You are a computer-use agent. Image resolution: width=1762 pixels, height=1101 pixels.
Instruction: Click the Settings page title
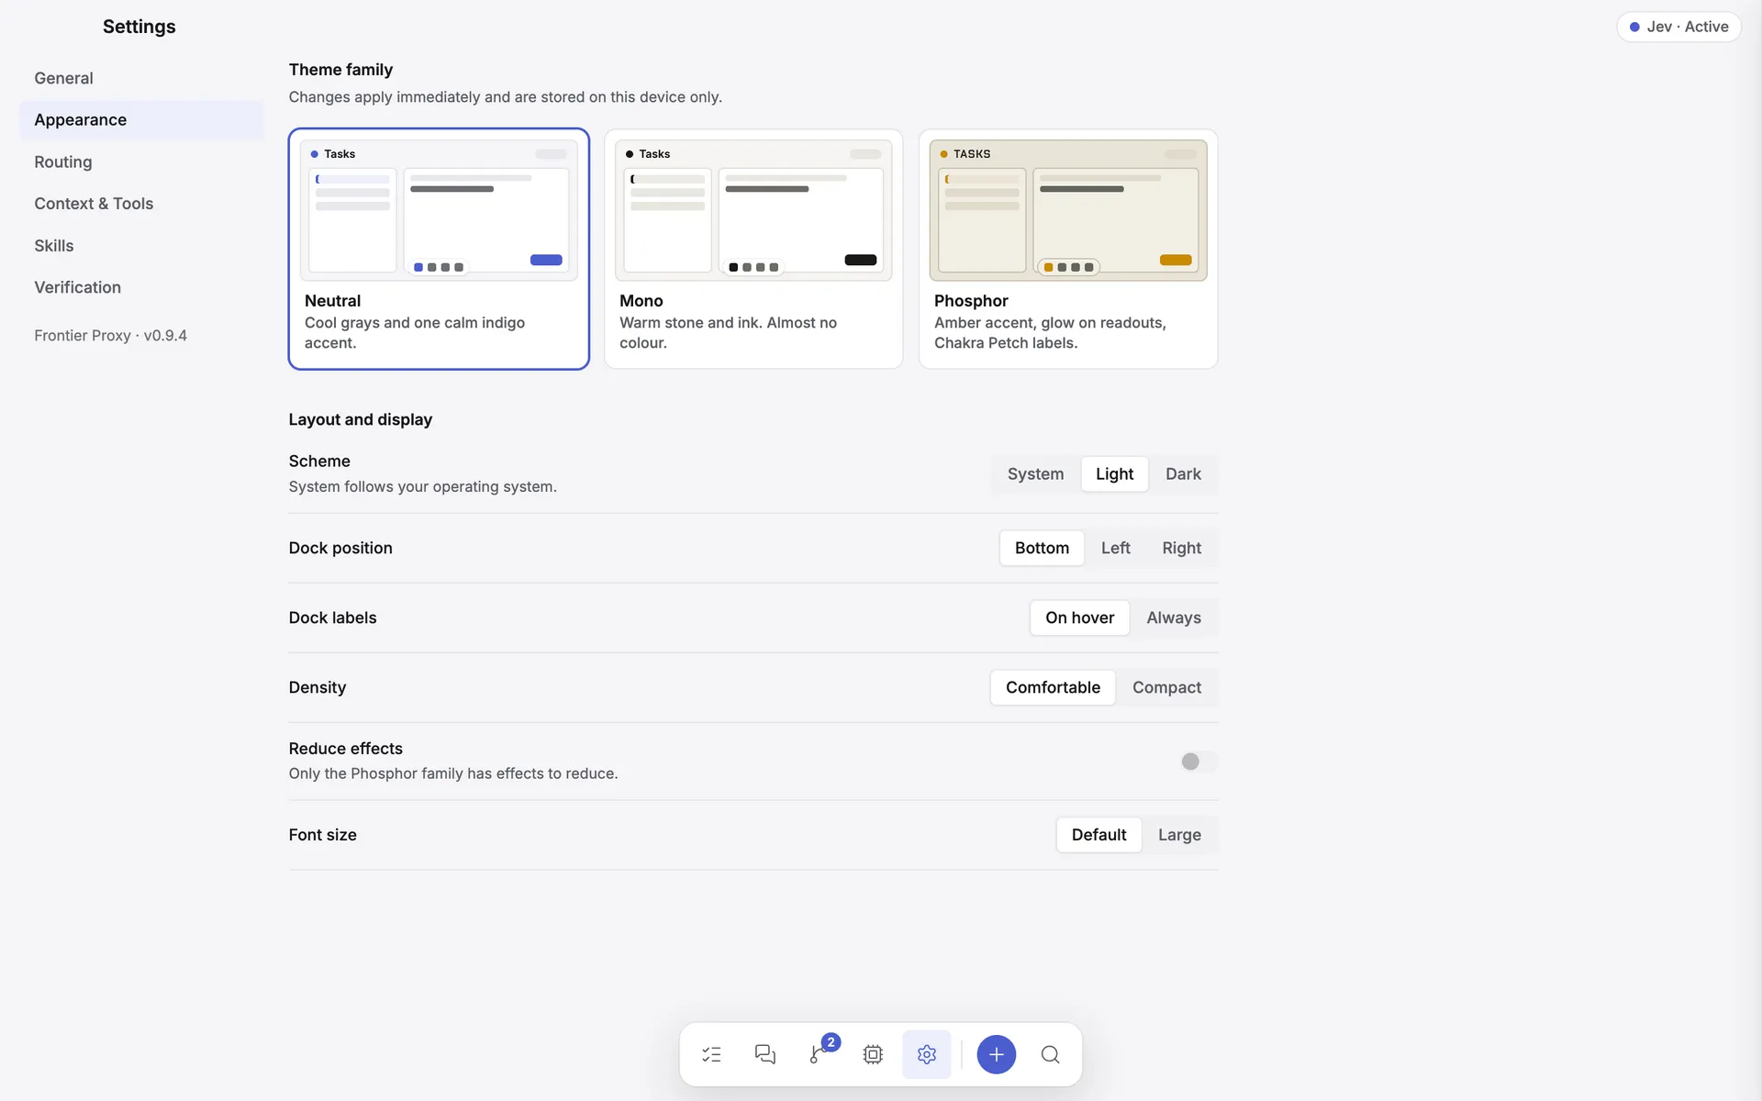pos(139,27)
